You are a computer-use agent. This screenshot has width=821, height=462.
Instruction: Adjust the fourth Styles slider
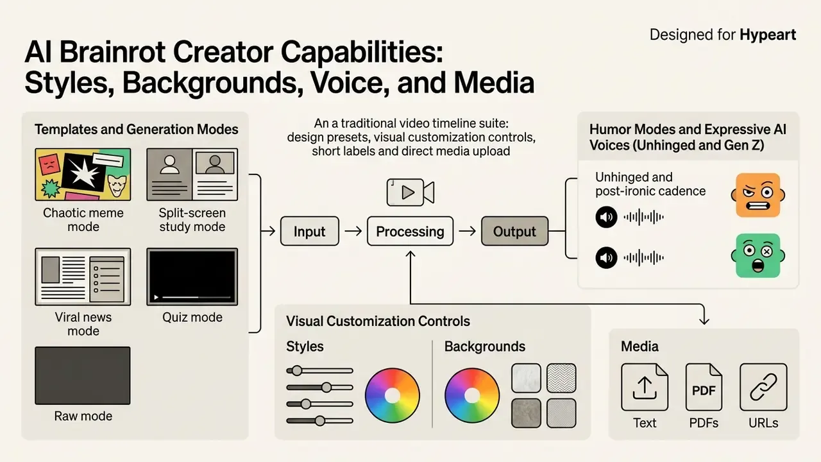click(319, 420)
